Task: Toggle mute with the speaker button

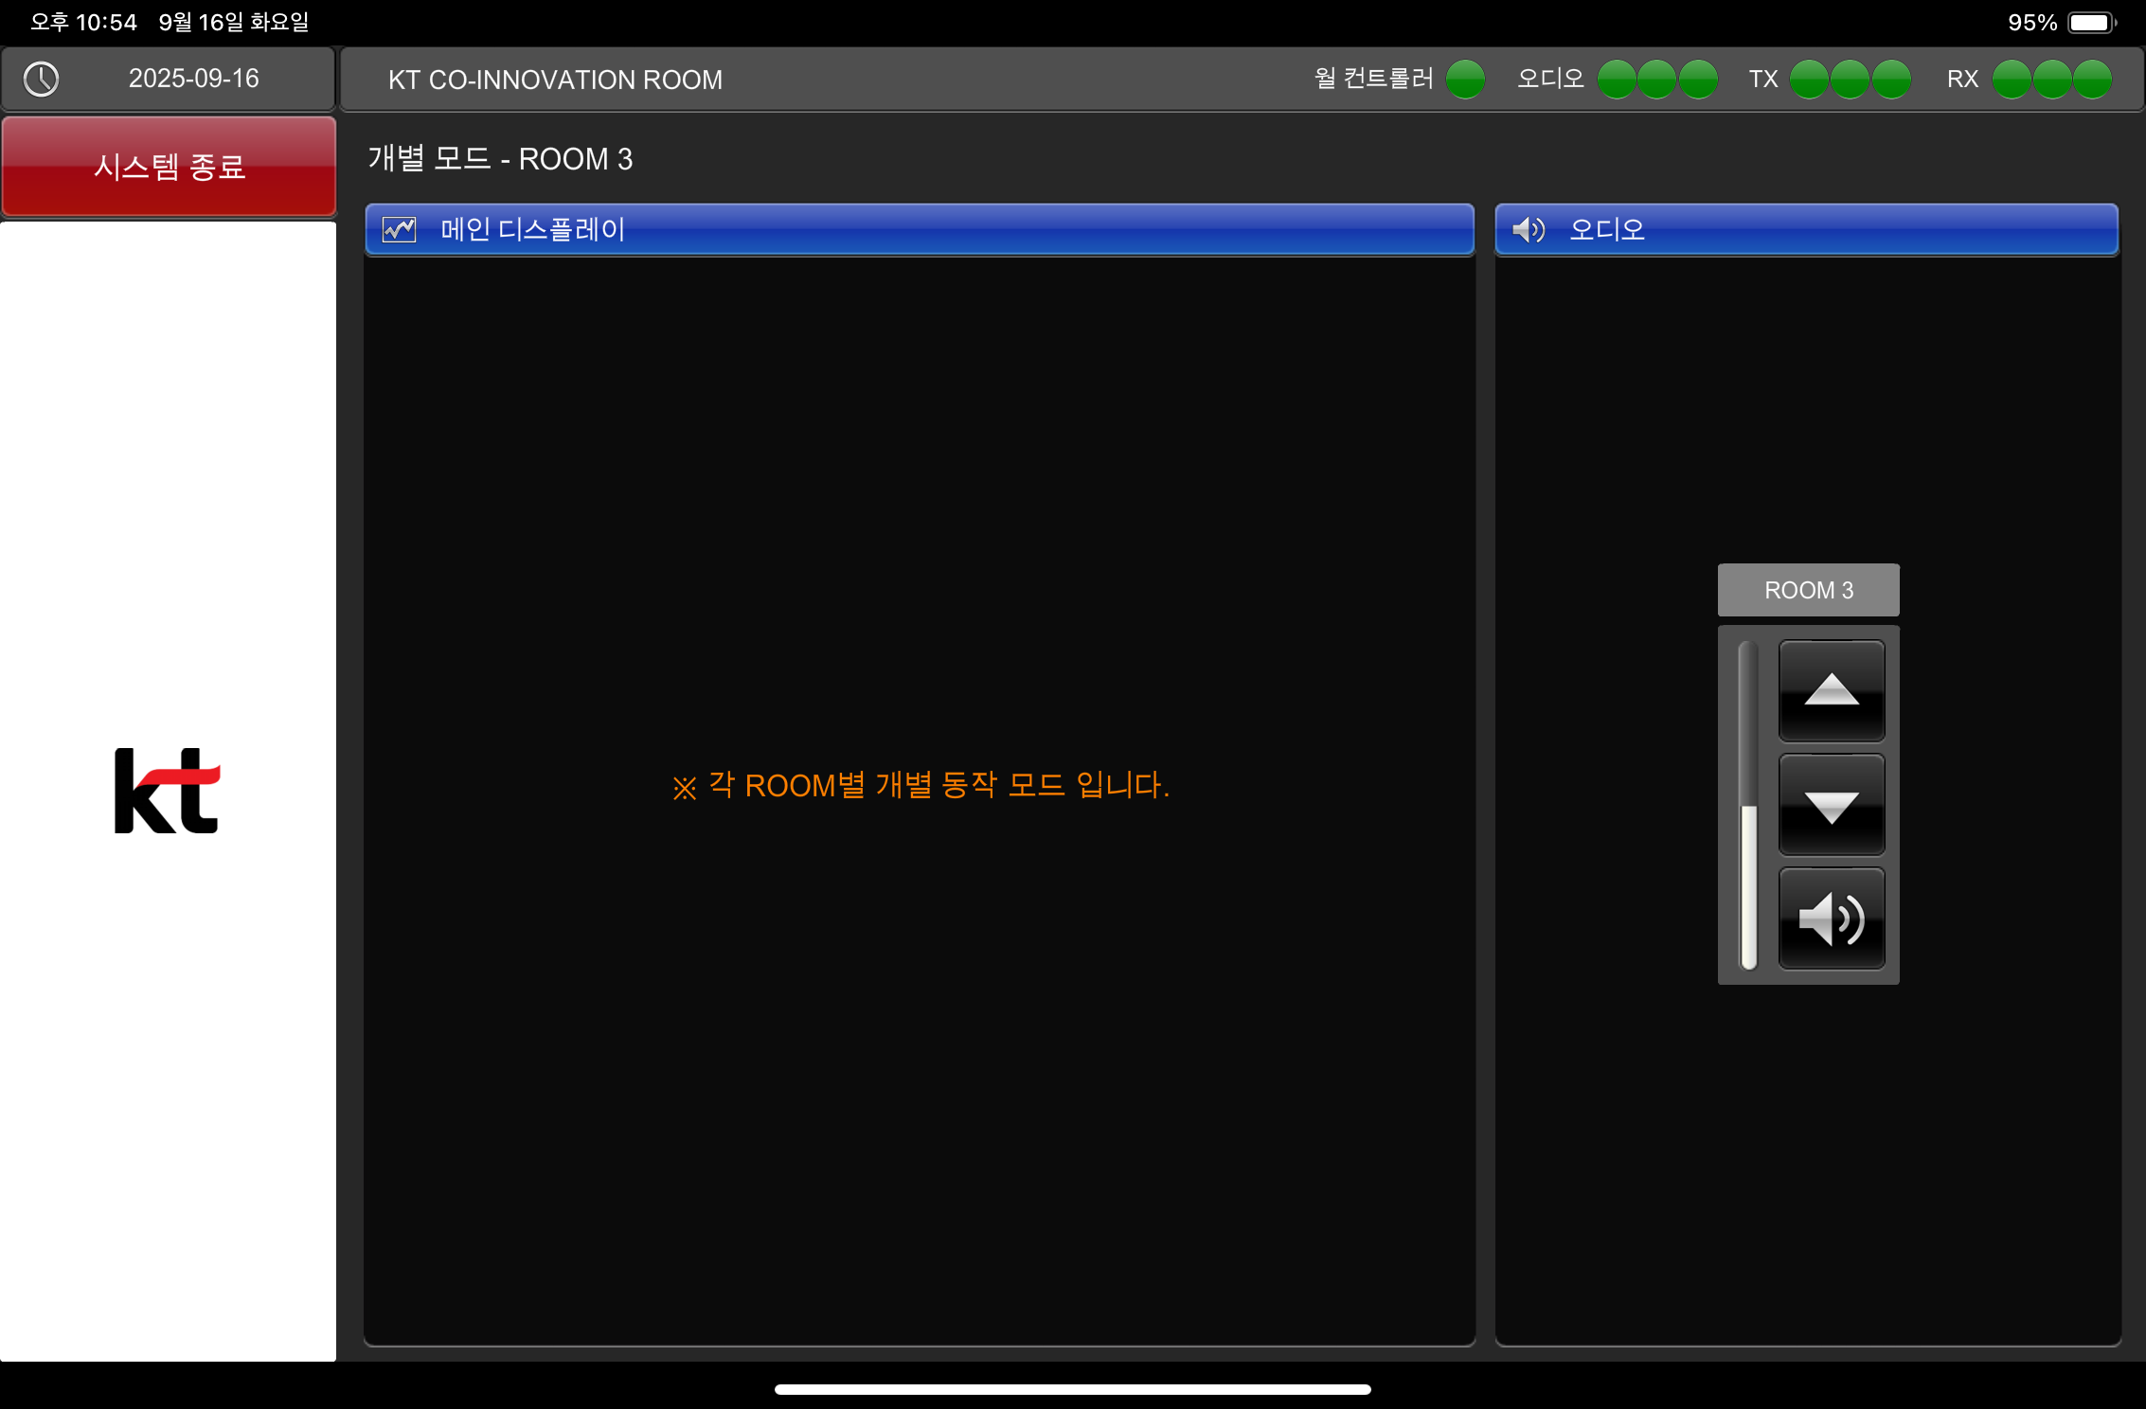Action: 1831,919
